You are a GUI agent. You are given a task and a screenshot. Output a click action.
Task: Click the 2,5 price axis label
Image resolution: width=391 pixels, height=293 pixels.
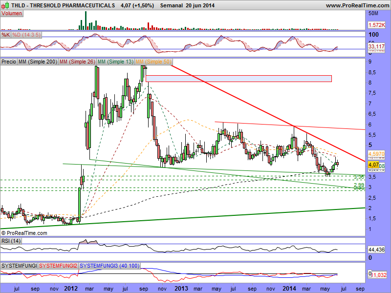pos(372,198)
